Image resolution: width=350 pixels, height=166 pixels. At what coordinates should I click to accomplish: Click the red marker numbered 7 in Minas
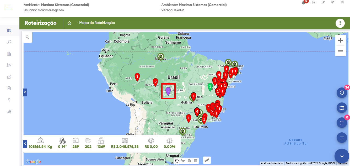coord(217,106)
